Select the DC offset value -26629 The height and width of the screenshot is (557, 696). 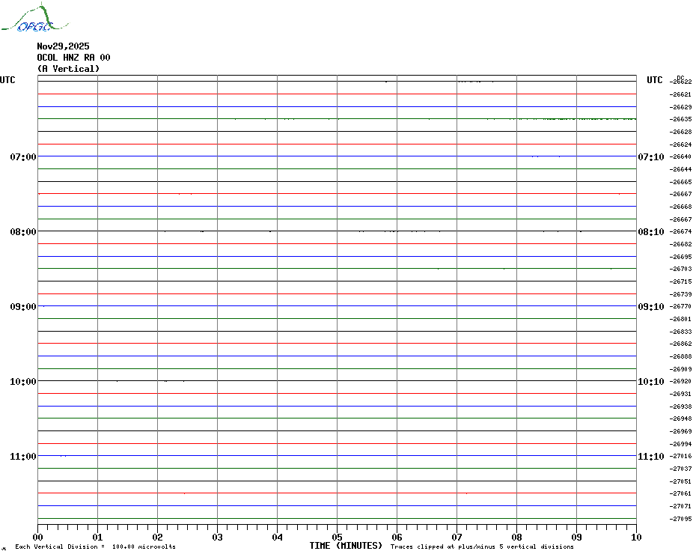tap(680, 107)
